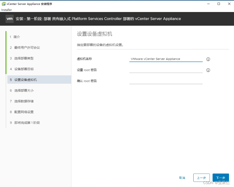Go to step 2 最终用户许可协议

click(x=25, y=47)
